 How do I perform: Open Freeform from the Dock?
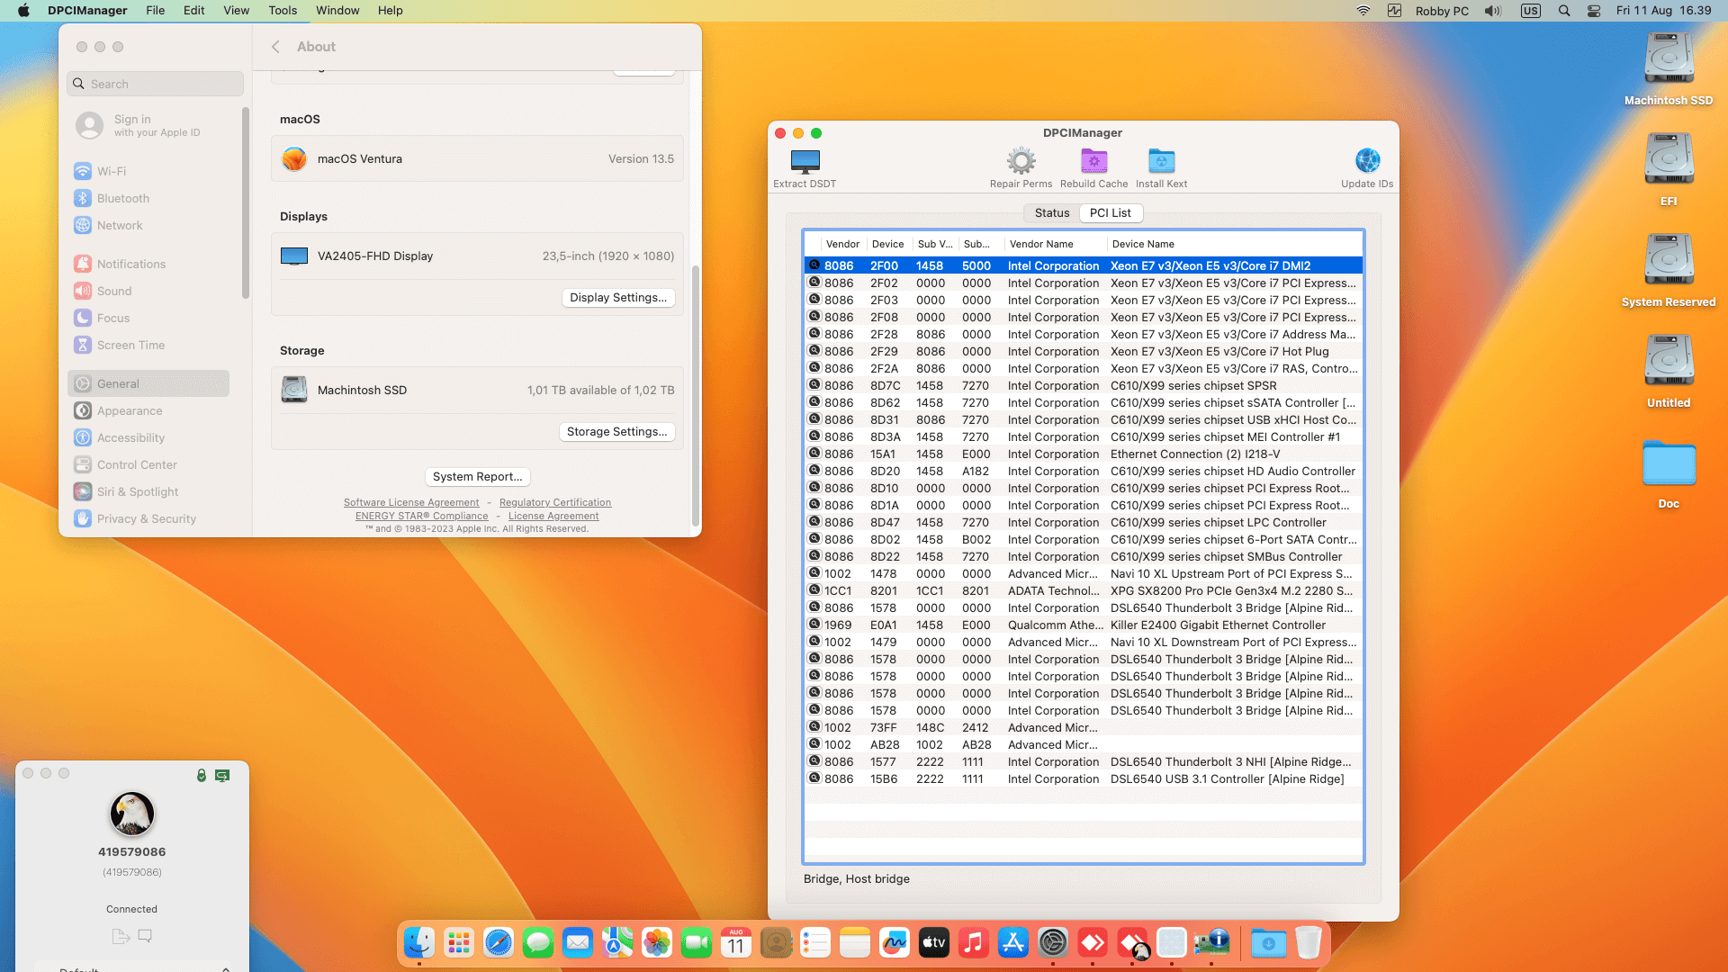[x=895, y=942]
